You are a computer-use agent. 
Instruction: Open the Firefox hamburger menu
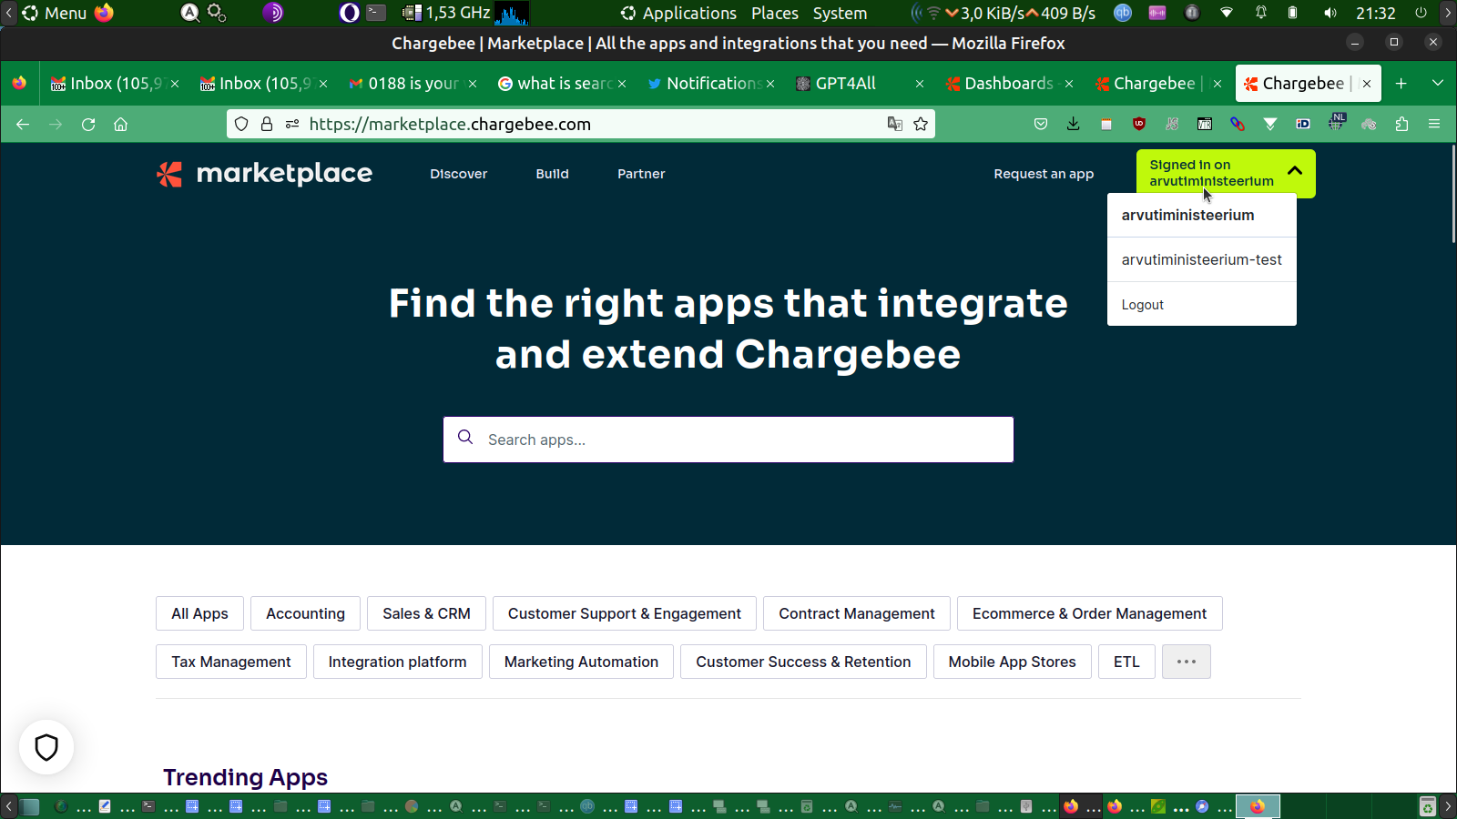pos(1434,125)
